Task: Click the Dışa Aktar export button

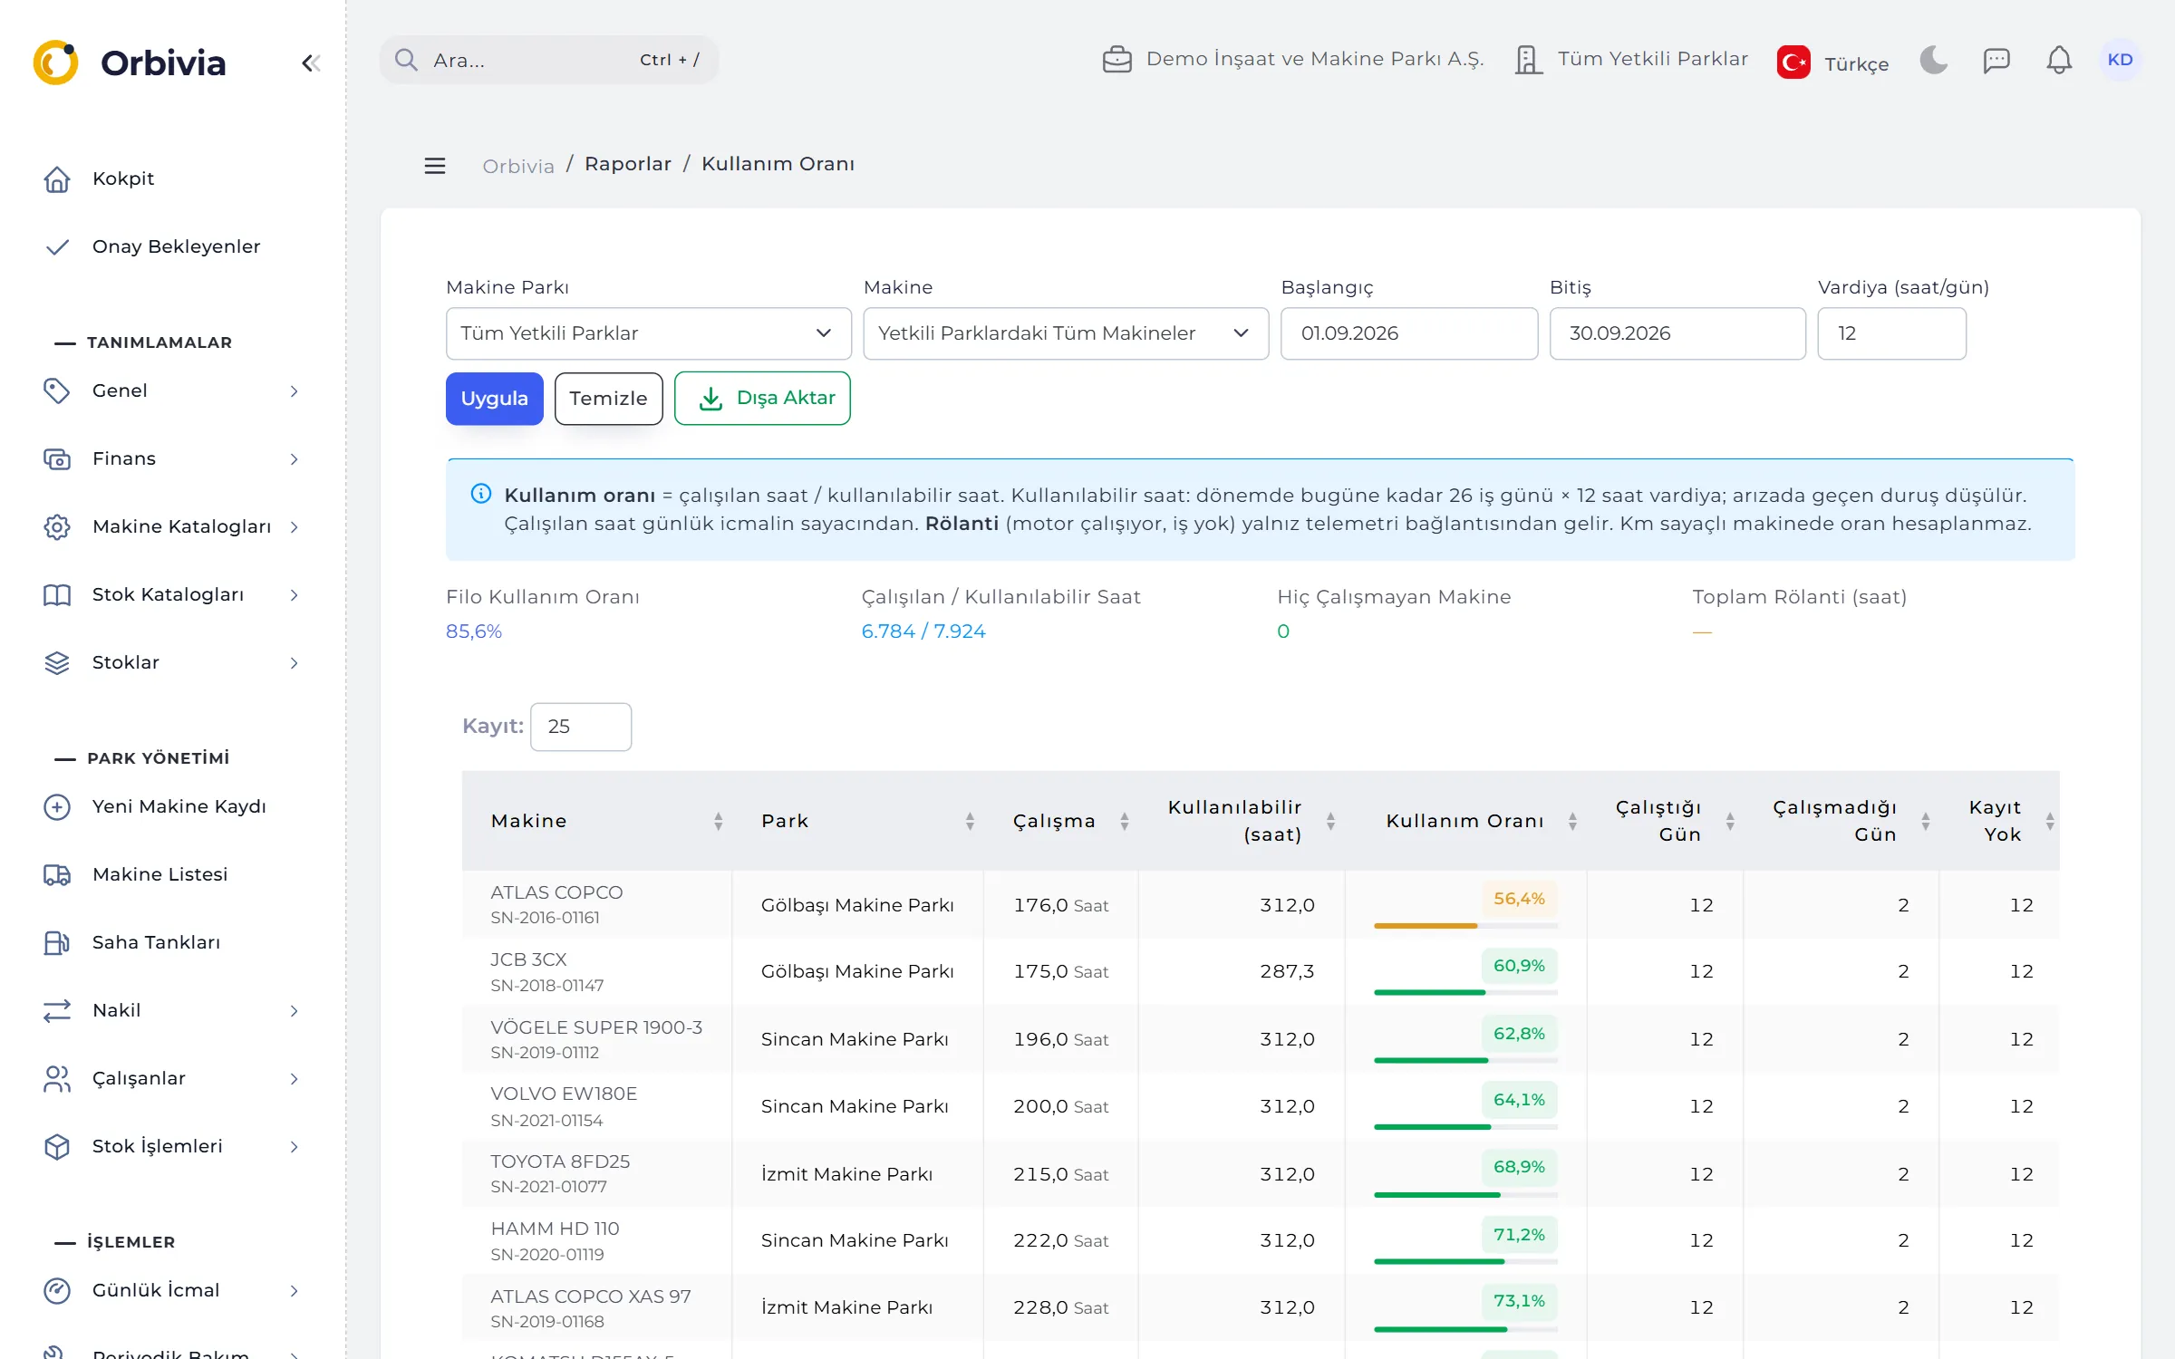Action: (x=762, y=399)
